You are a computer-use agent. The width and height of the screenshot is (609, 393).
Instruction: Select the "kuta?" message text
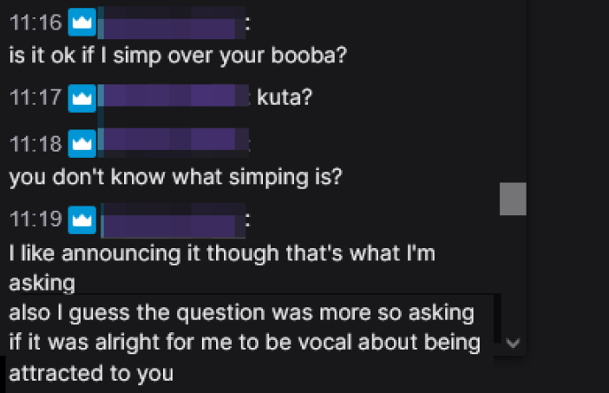point(285,97)
